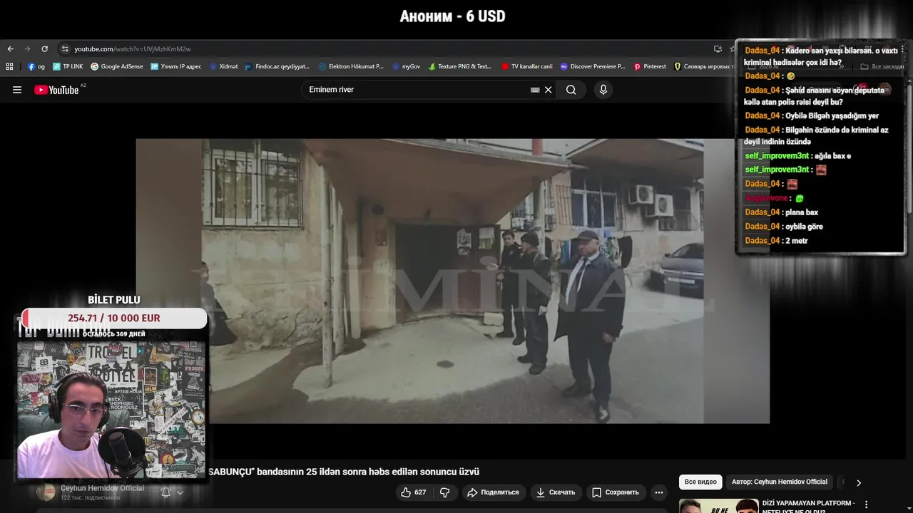Open Словарь игровых bookmark
This screenshot has width=913, height=513.
[x=704, y=66]
